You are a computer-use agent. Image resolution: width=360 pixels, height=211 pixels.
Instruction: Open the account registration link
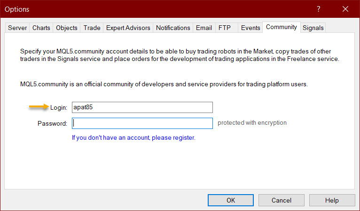(133, 138)
